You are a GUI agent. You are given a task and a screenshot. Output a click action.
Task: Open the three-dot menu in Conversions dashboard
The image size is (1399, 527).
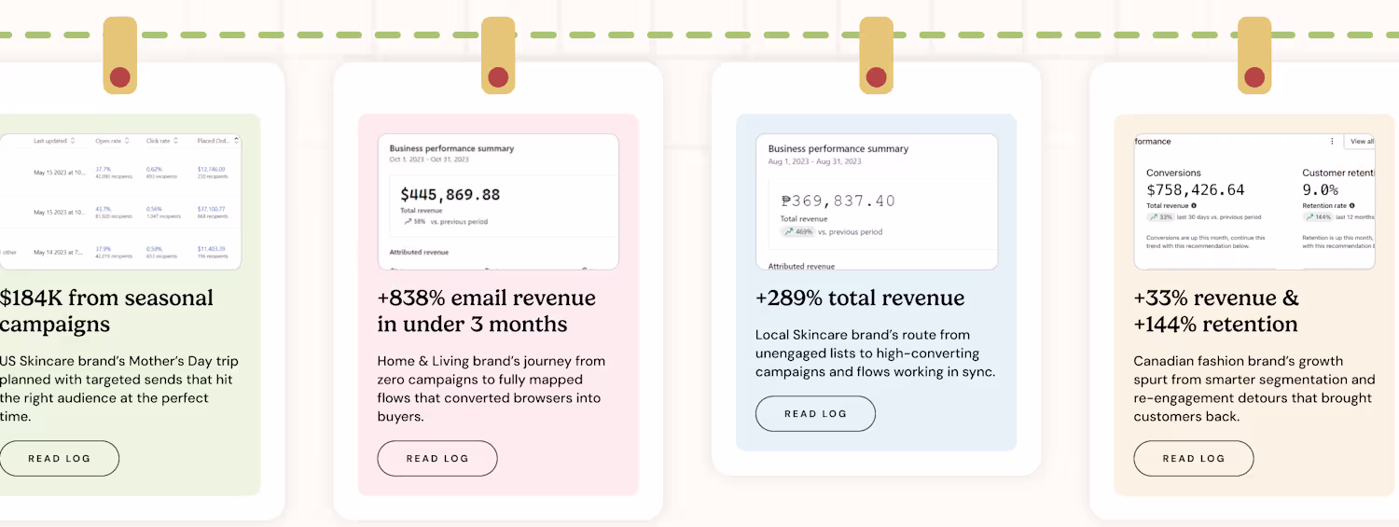1332,142
